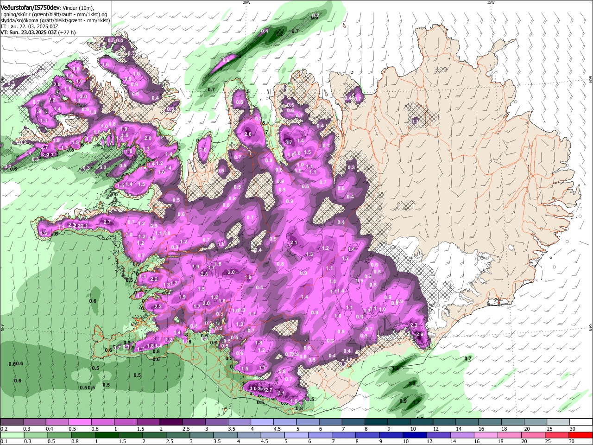Viewport: 593px width, 445px height.
Task: Select the 15W longitude label
Action: [x=491, y=2]
